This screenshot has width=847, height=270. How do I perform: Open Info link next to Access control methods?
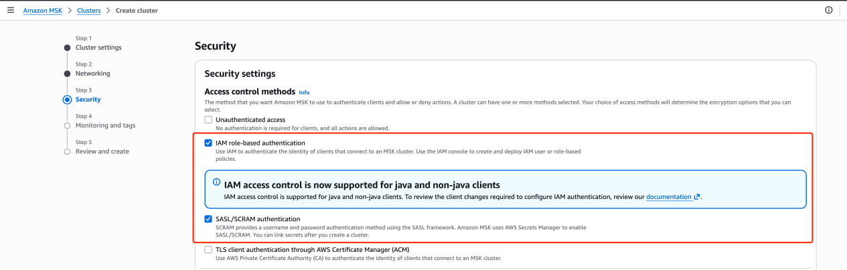point(304,92)
